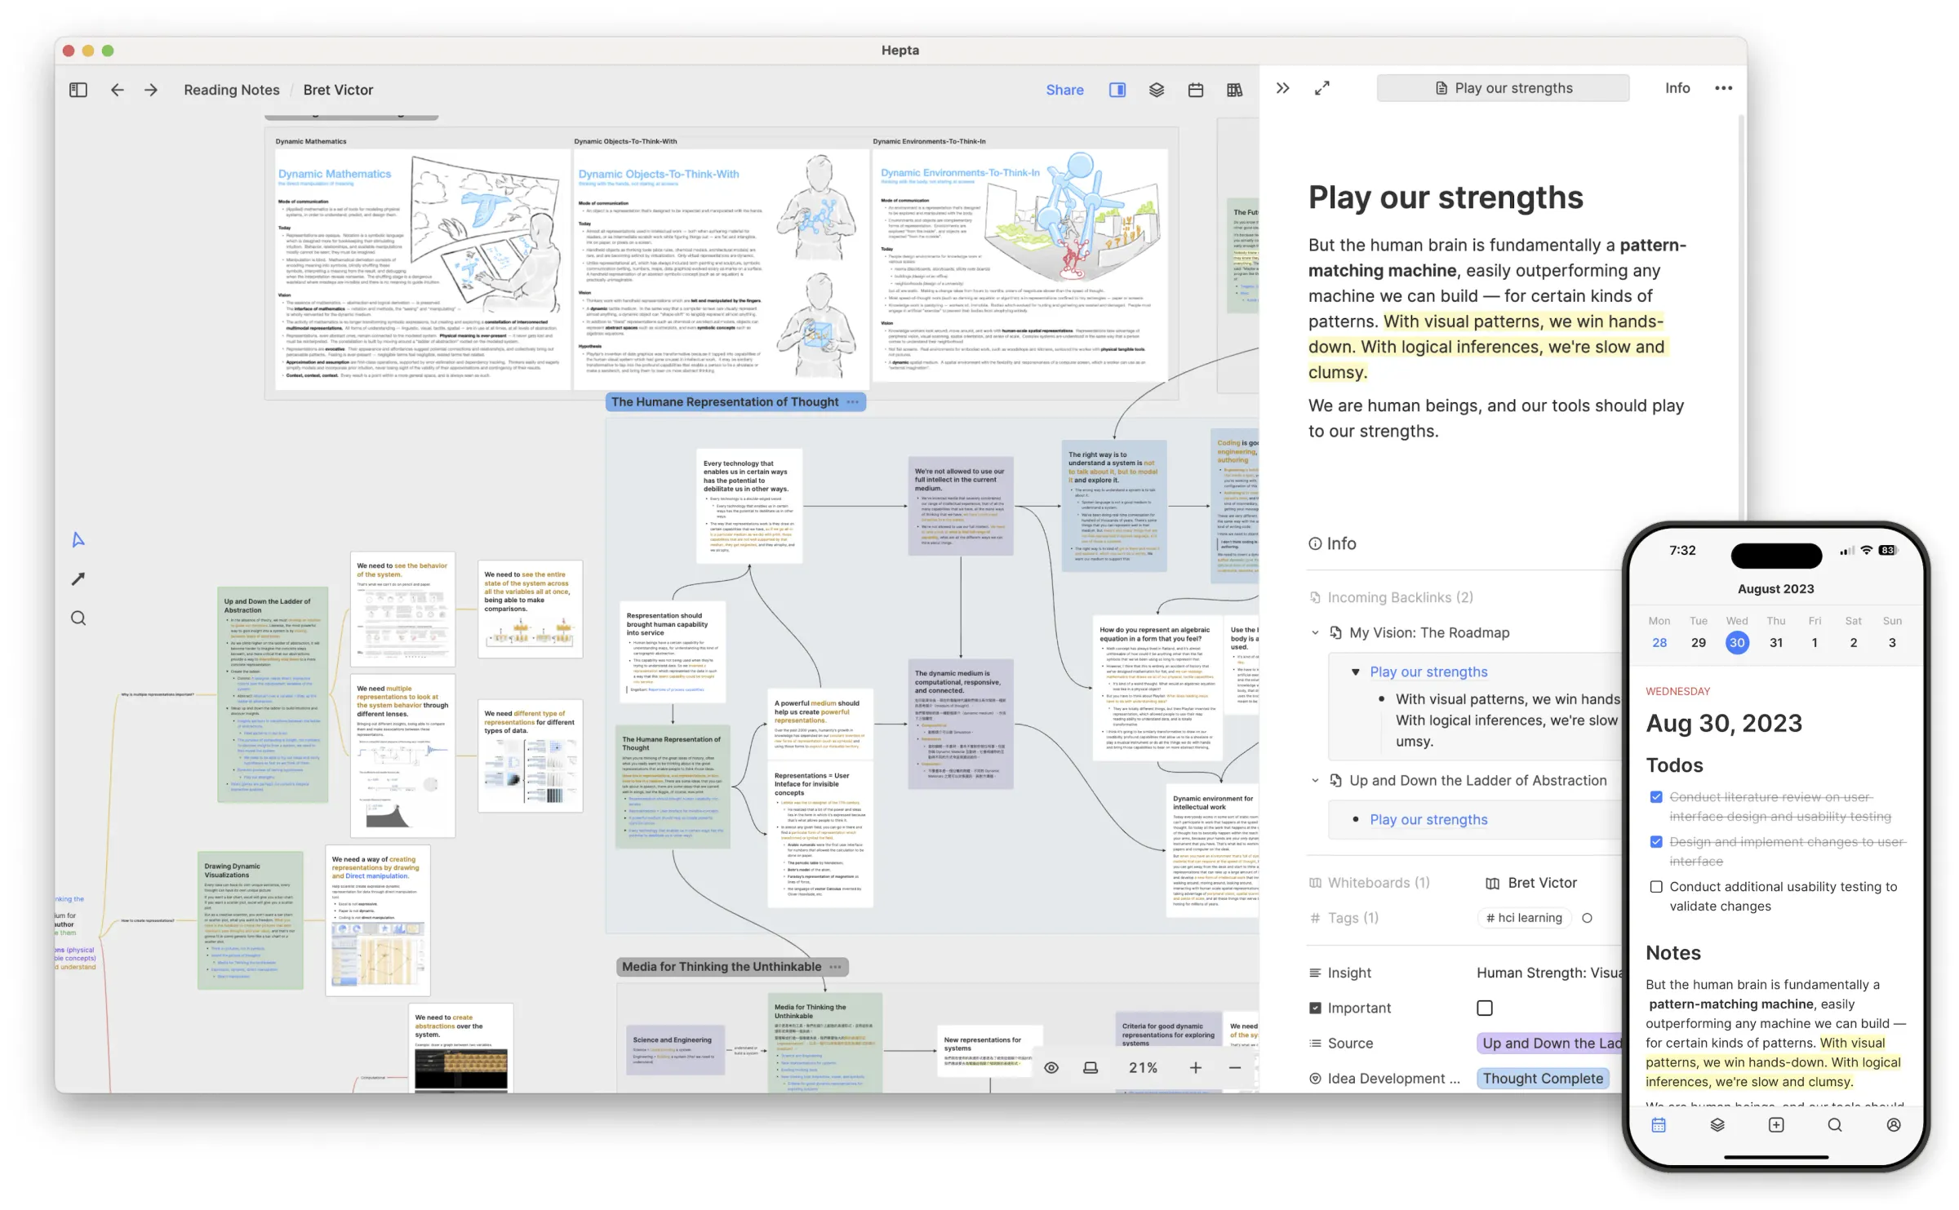Collapse 'Up and Down the Ladder of Abstraction' backlink
The height and width of the screenshot is (1210, 1959).
pyautogui.click(x=1315, y=780)
